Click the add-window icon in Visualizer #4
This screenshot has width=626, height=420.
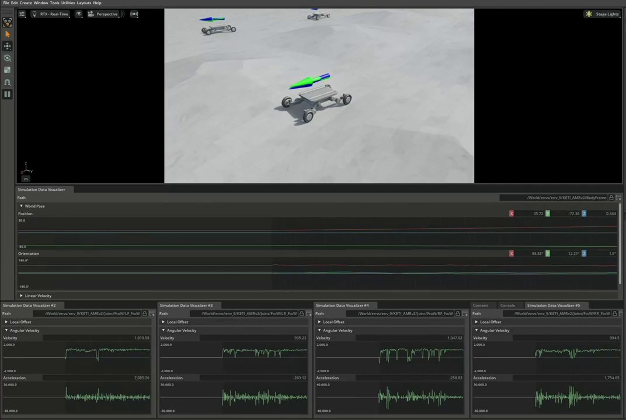tap(465, 313)
